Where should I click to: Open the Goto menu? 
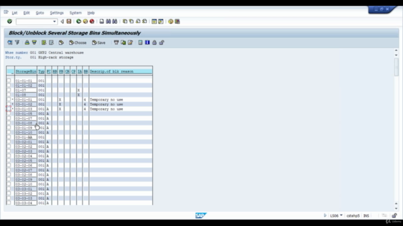click(x=40, y=13)
